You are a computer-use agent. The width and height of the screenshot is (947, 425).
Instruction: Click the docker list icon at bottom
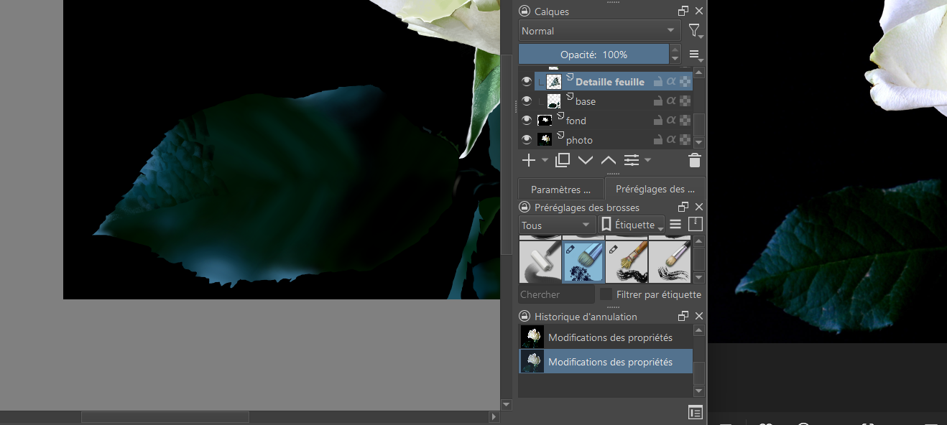(695, 412)
